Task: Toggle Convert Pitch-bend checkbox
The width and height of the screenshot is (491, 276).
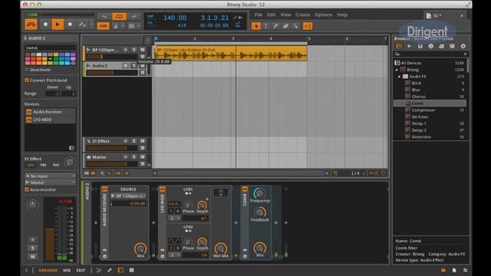Action: (27, 80)
